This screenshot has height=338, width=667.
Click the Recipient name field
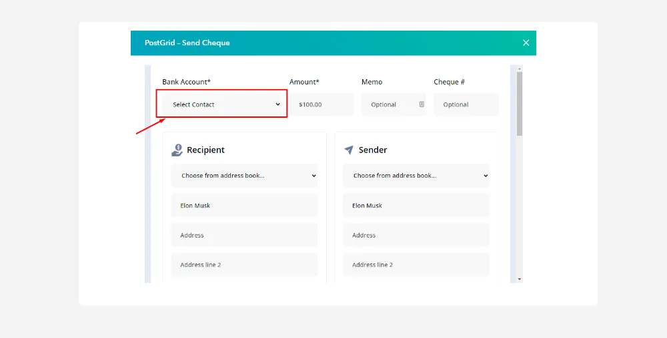coord(244,206)
